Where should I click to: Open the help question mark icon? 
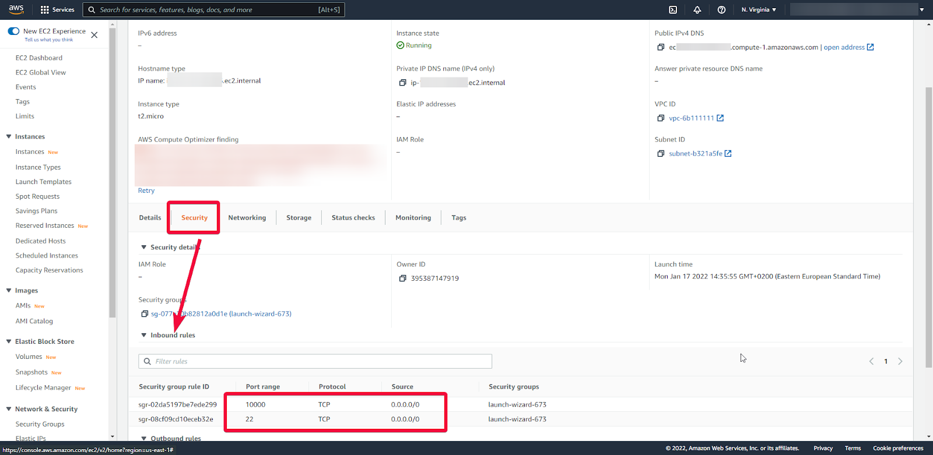click(722, 10)
